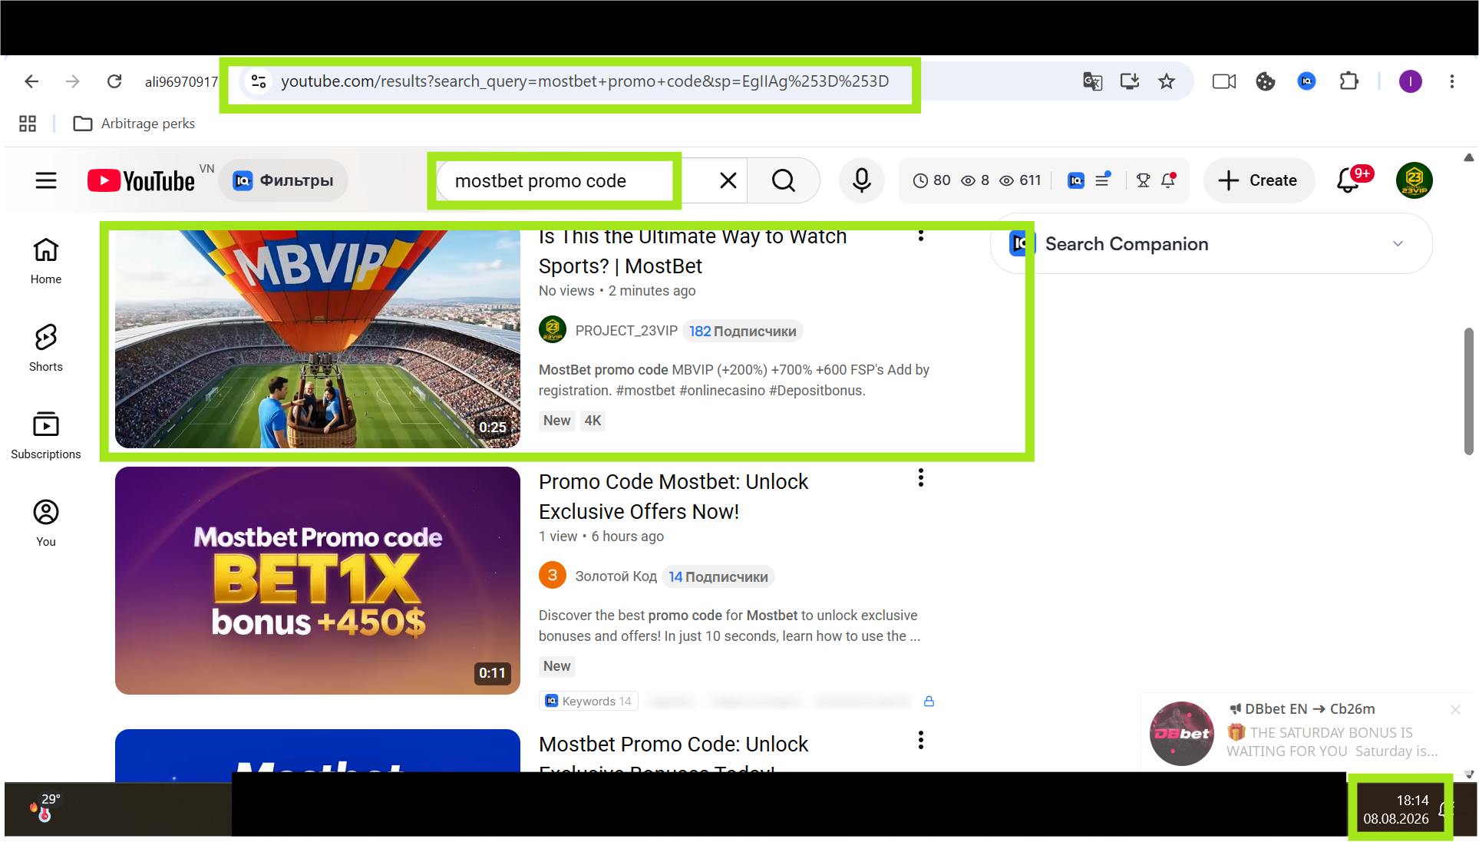Click the 182 Подписчики badge
This screenshot has height=842, width=1479.
tap(742, 332)
